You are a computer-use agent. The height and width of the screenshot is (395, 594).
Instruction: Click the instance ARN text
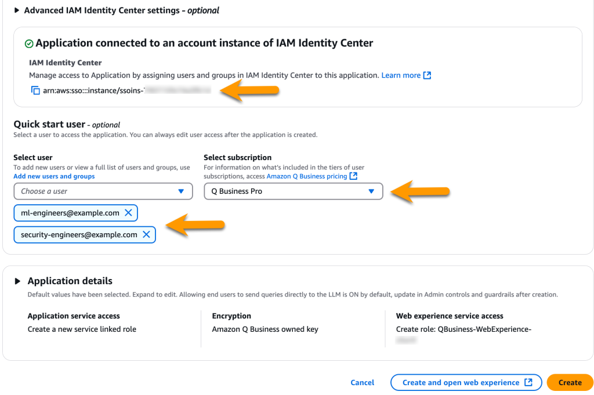click(x=93, y=90)
